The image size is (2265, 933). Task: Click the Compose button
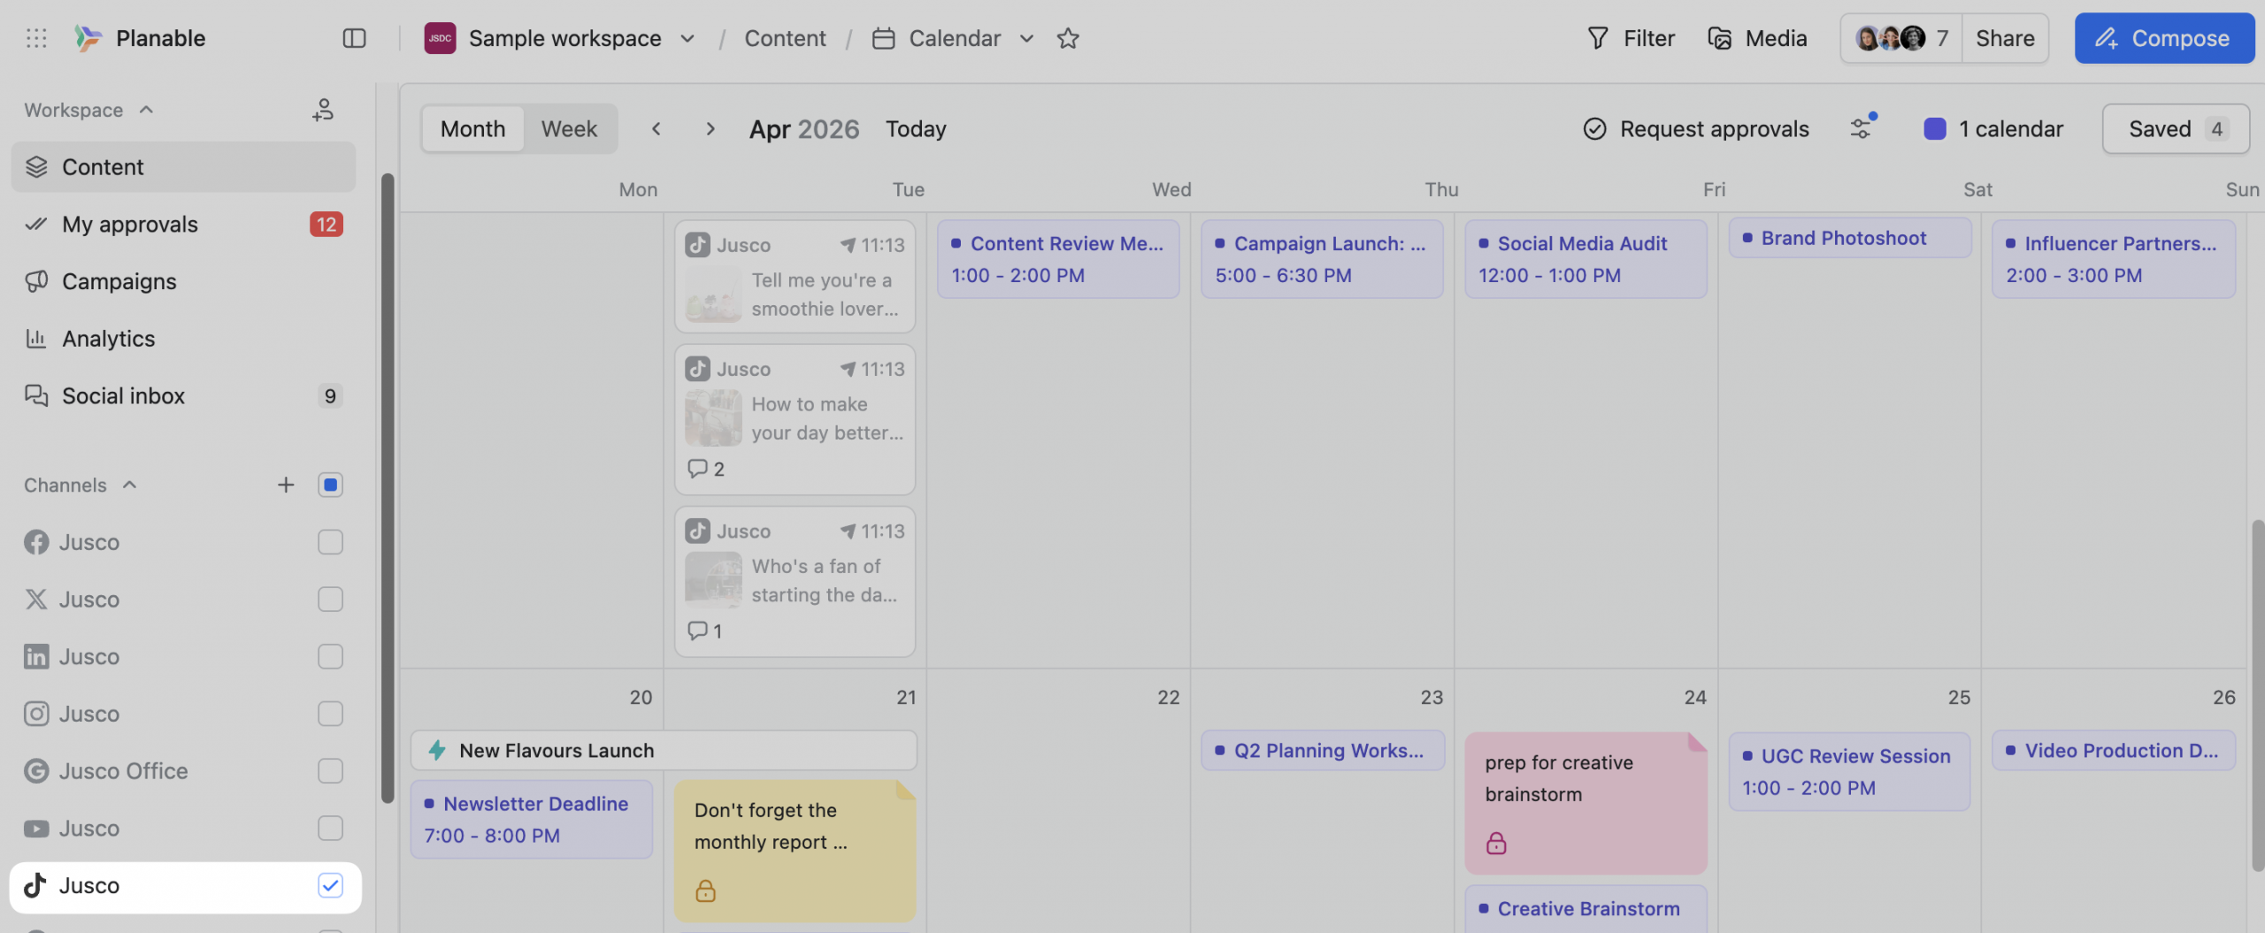2164,38
